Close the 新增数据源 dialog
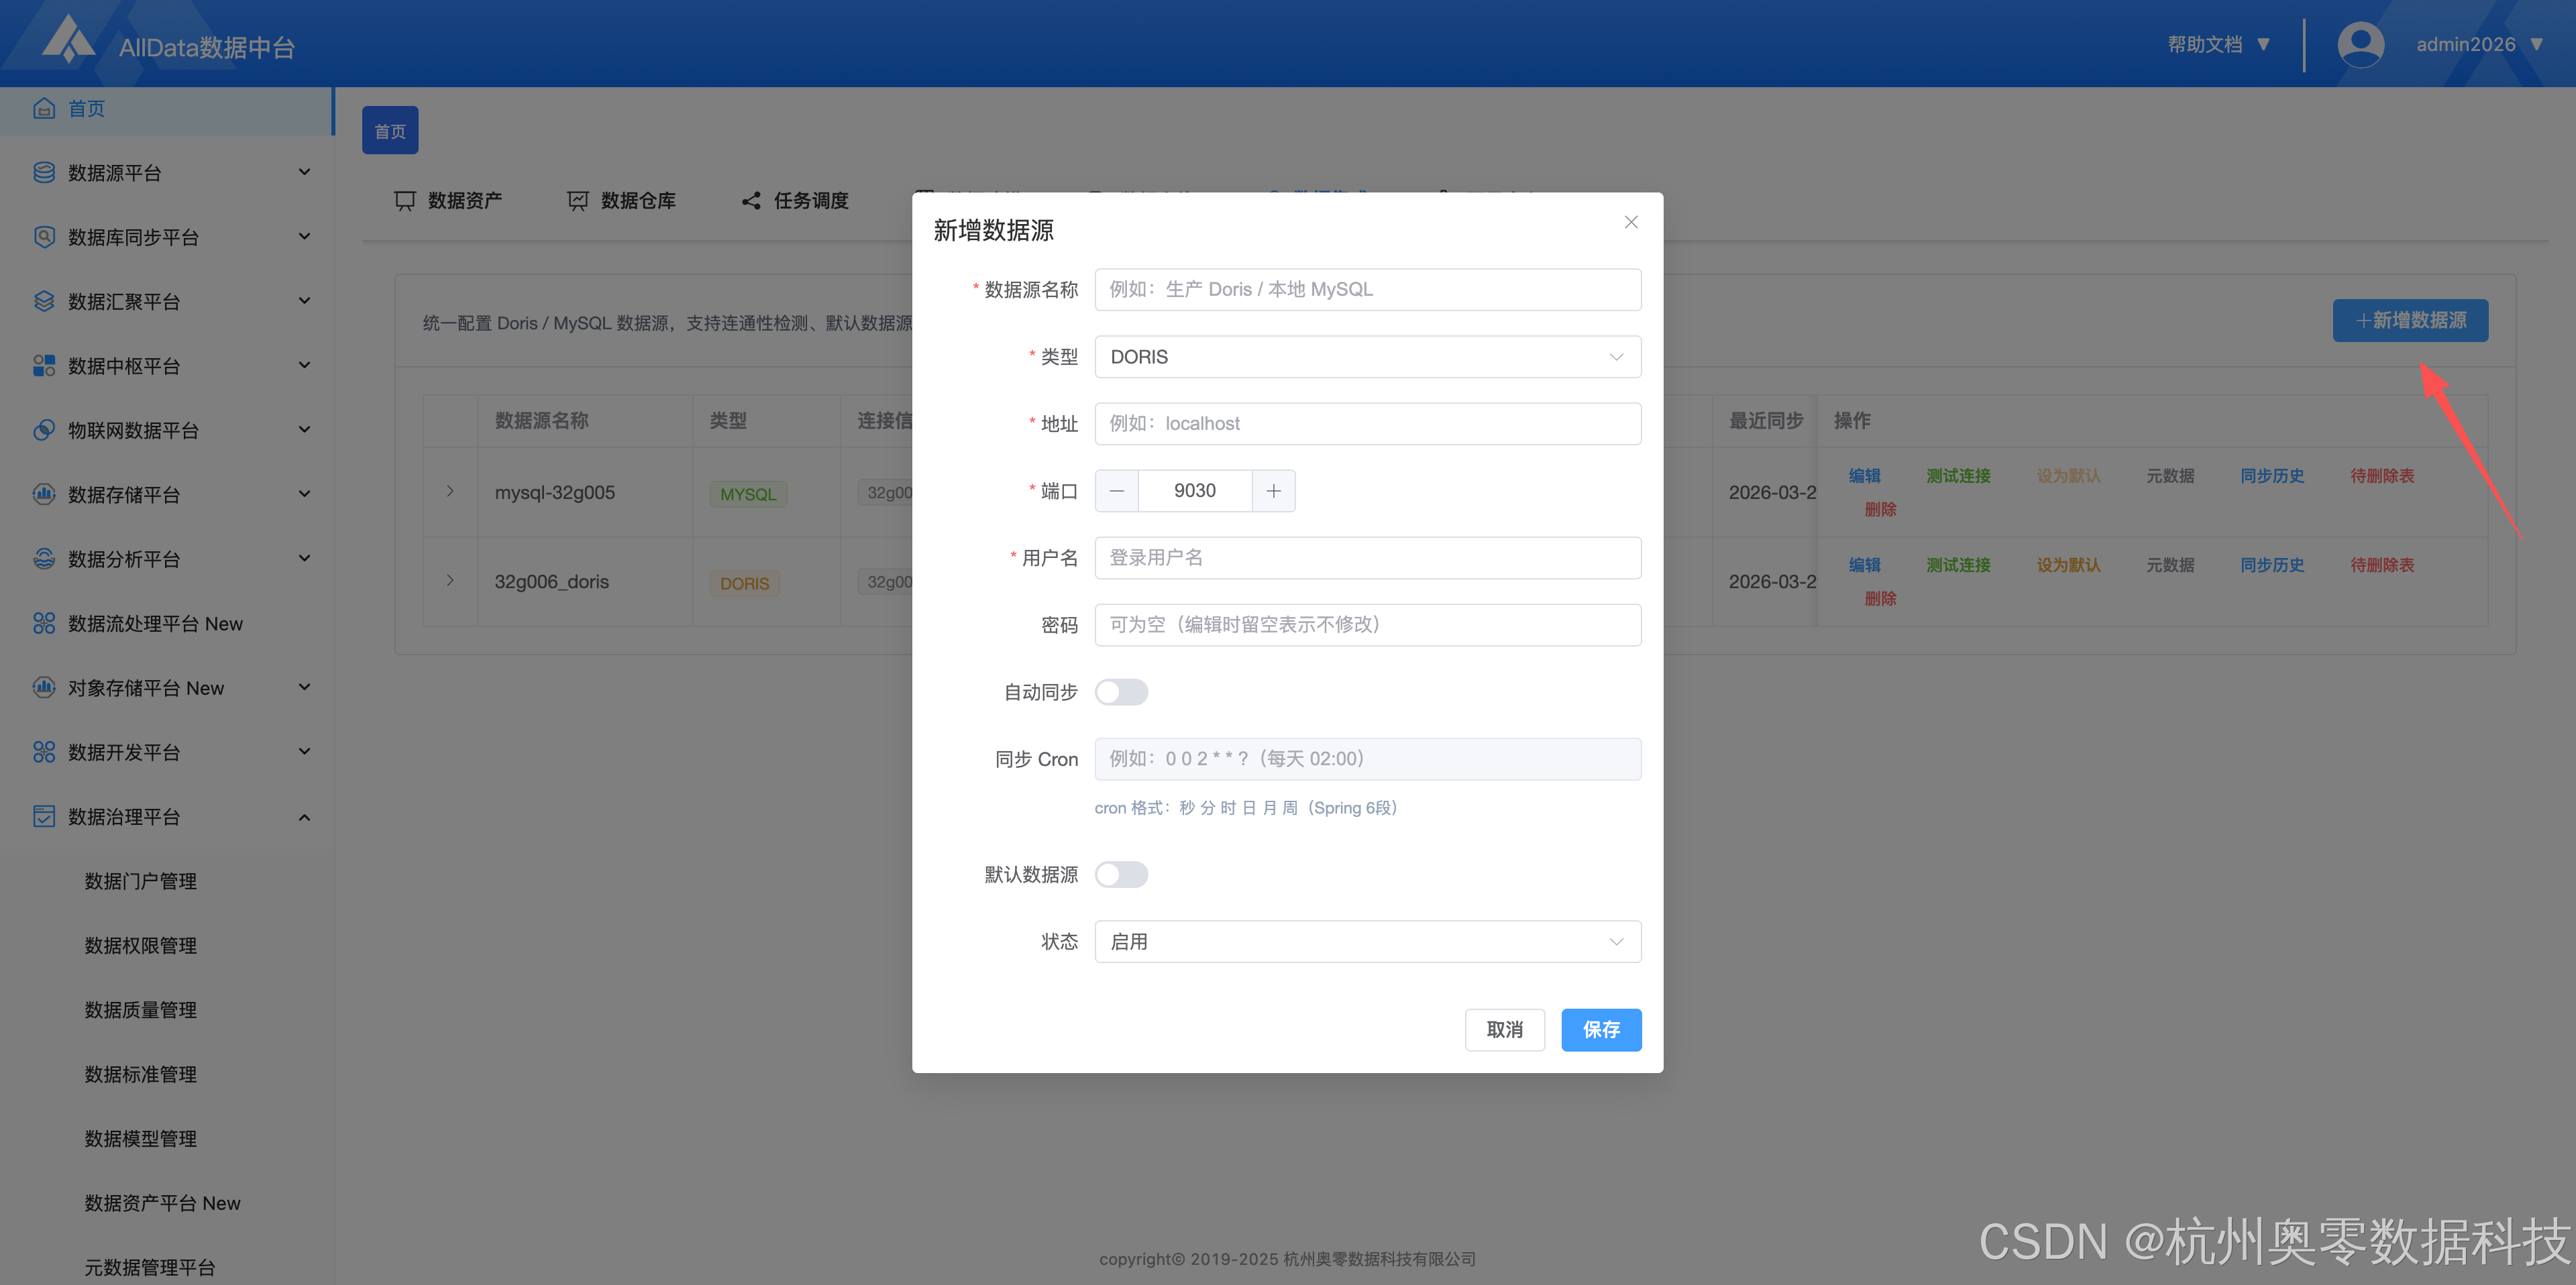 click(x=1631, y=222)
